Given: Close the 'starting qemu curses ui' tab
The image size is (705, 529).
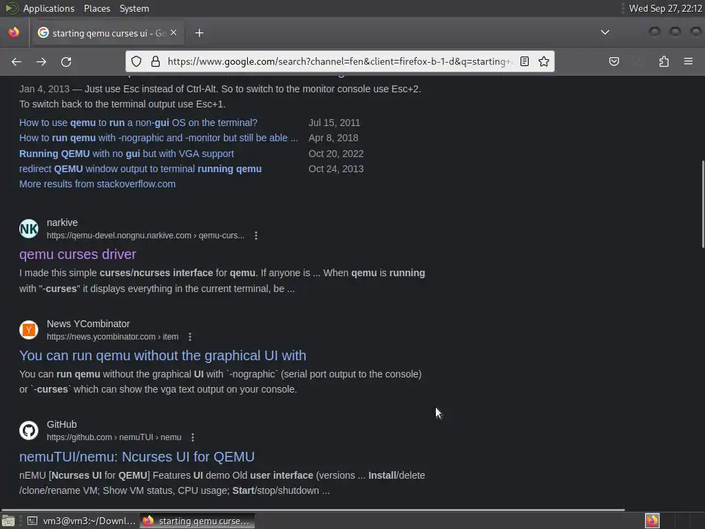Looking at the screenshot, I should 173,32.
